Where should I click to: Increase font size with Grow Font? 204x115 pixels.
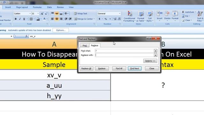pyautogui.click(x=42, y=13)
